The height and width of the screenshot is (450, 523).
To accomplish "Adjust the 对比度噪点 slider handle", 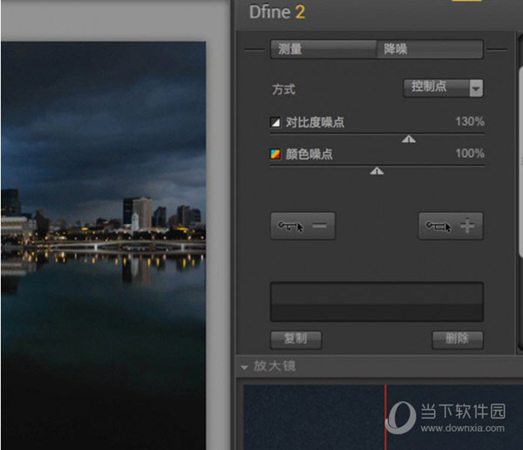I will [x=409, y=139].
